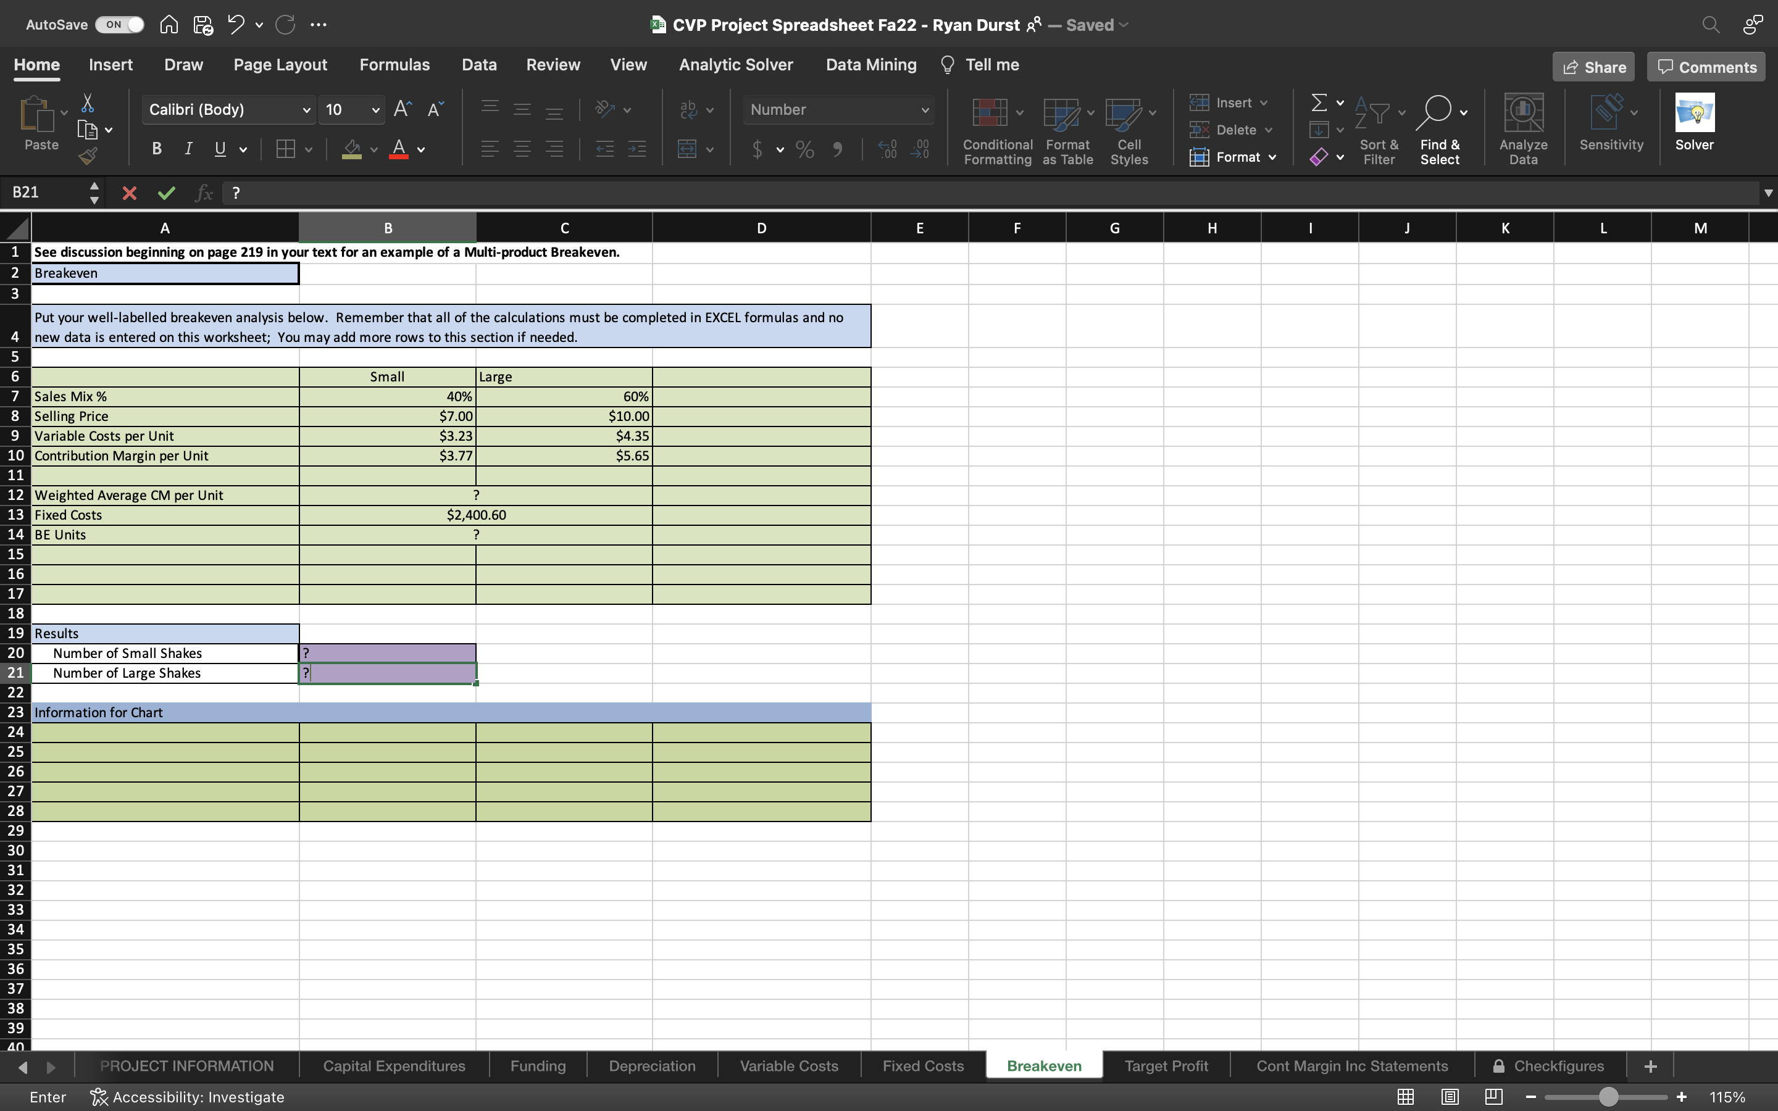Expand the Number Format dropdown

925,109
